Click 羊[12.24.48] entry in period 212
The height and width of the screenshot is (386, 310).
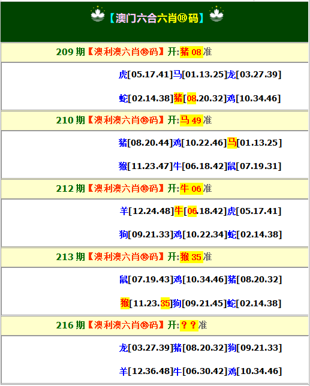click(x=147, y=211)
